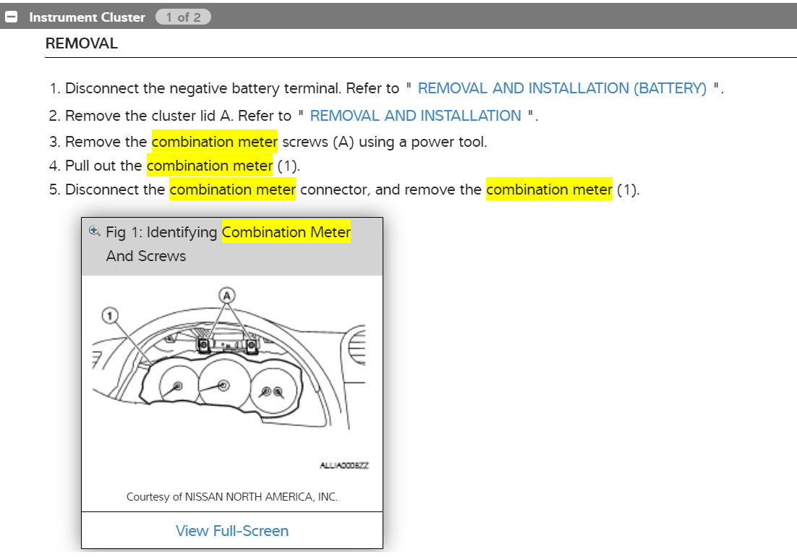This screenshot has height=557, width=797.
Task: Collapse the Instrument Cluster section
Action: pos(11,17)
